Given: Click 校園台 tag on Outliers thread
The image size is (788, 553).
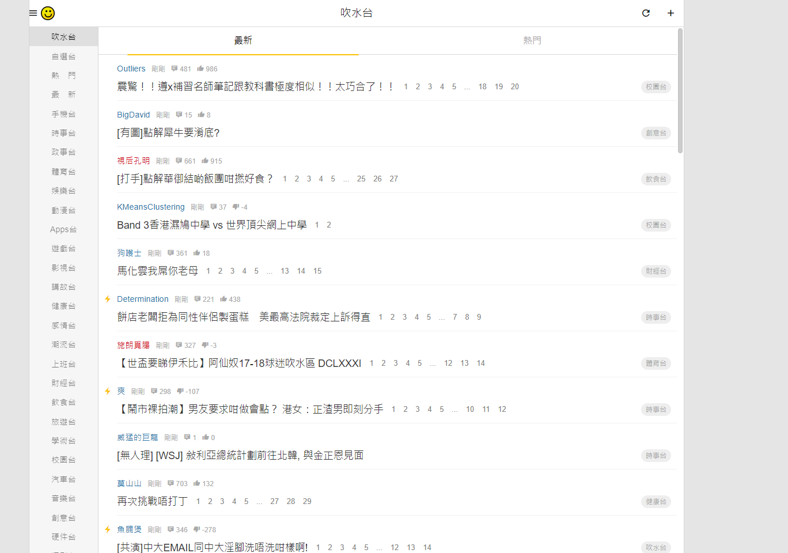Looking at the screenshot, I should pyautogui.click(x=656, y=87).
